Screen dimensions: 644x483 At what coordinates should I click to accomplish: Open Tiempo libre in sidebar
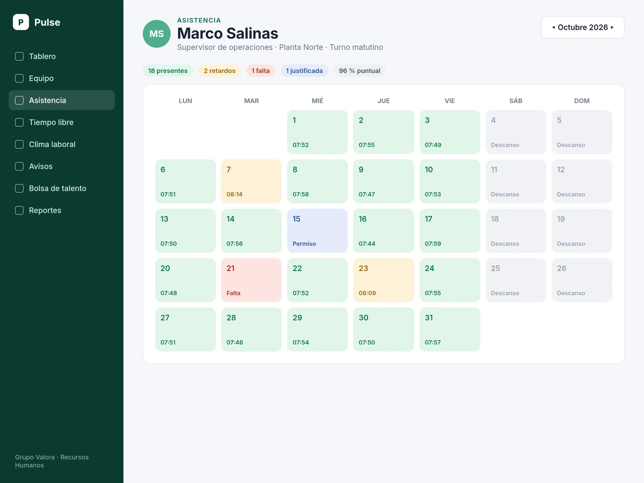click(62, 122)
